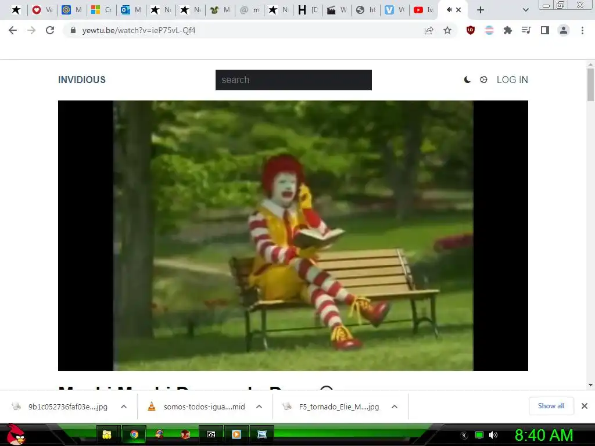This screenshot has height=446, width=595.
Task: Open the INVIDIOUS home link
Action: pyautogui.click(x=82, y=80)
